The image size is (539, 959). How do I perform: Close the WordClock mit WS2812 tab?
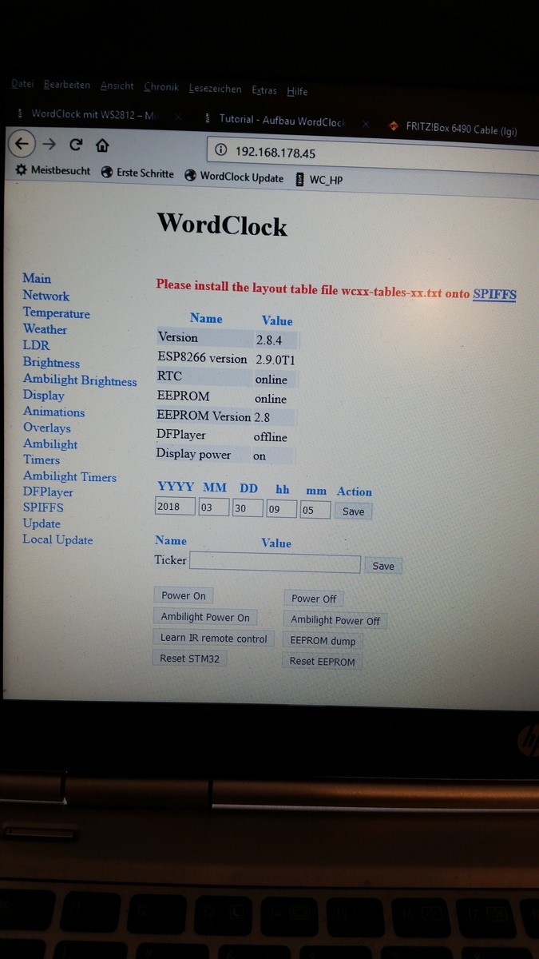[178, 117]
